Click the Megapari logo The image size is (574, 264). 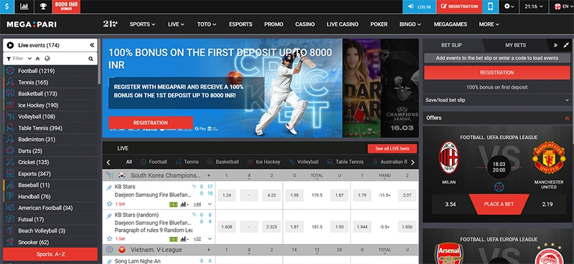point(32,24)
